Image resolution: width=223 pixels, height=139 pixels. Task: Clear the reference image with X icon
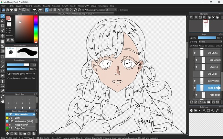tap(199, 111)
